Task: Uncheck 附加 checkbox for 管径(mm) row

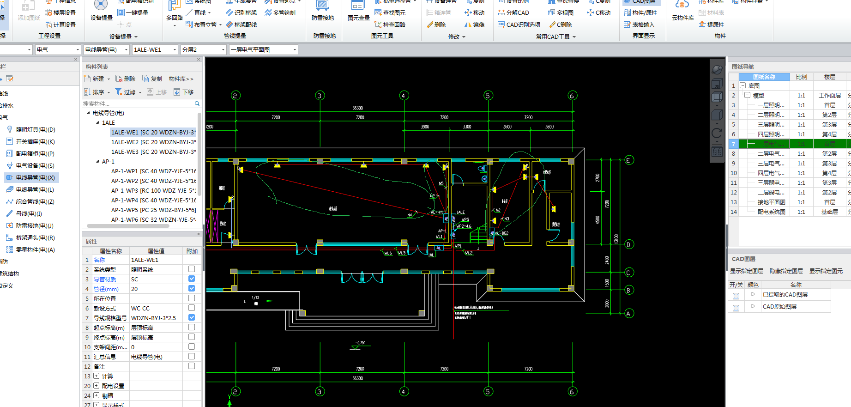Action: [x=192, y=288]
